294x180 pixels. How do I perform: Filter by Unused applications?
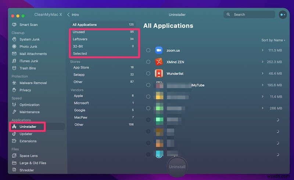coord(103,32)
